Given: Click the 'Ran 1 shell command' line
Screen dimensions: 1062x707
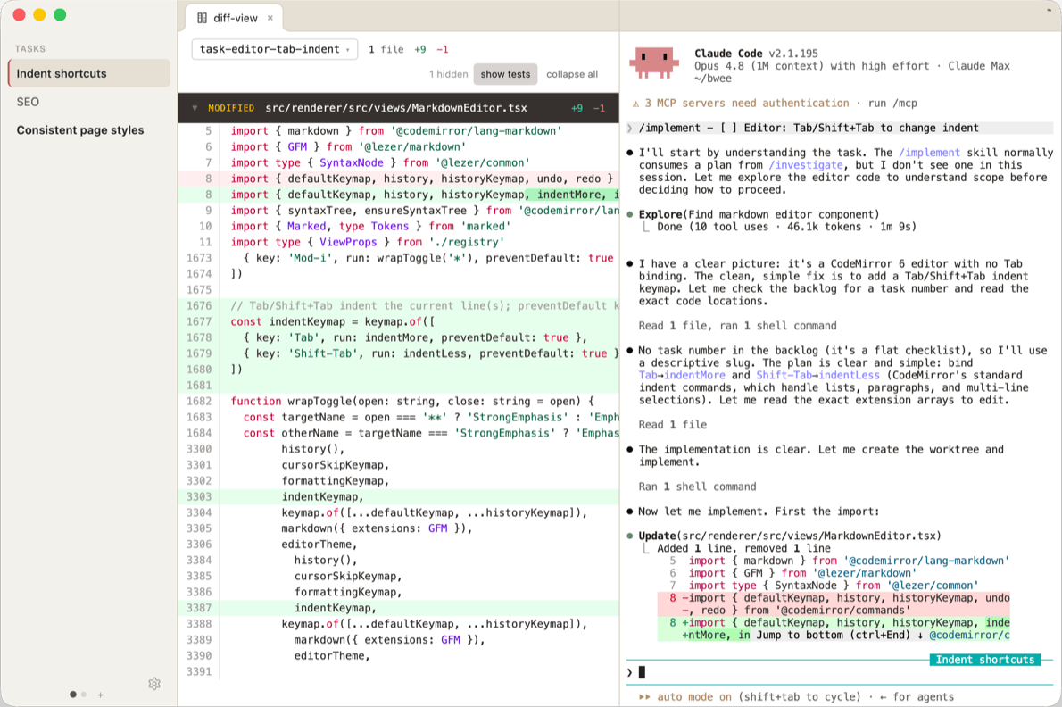Looking at the screenshot, I should pos(697,487).
